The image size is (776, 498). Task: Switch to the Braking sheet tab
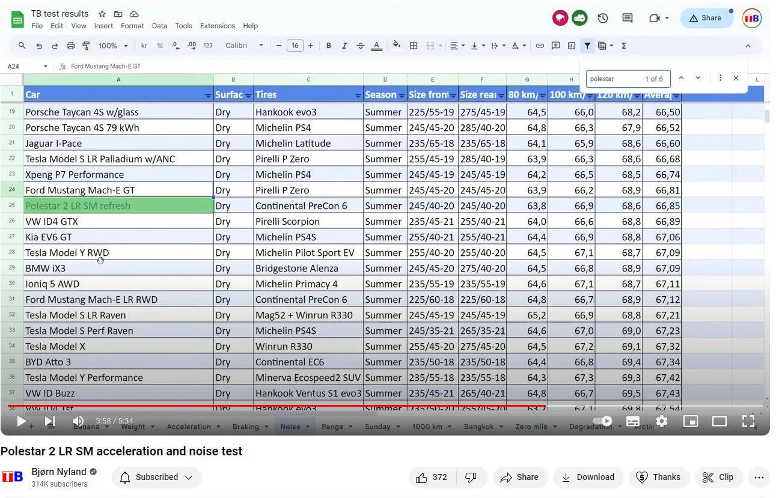(250, 427)
